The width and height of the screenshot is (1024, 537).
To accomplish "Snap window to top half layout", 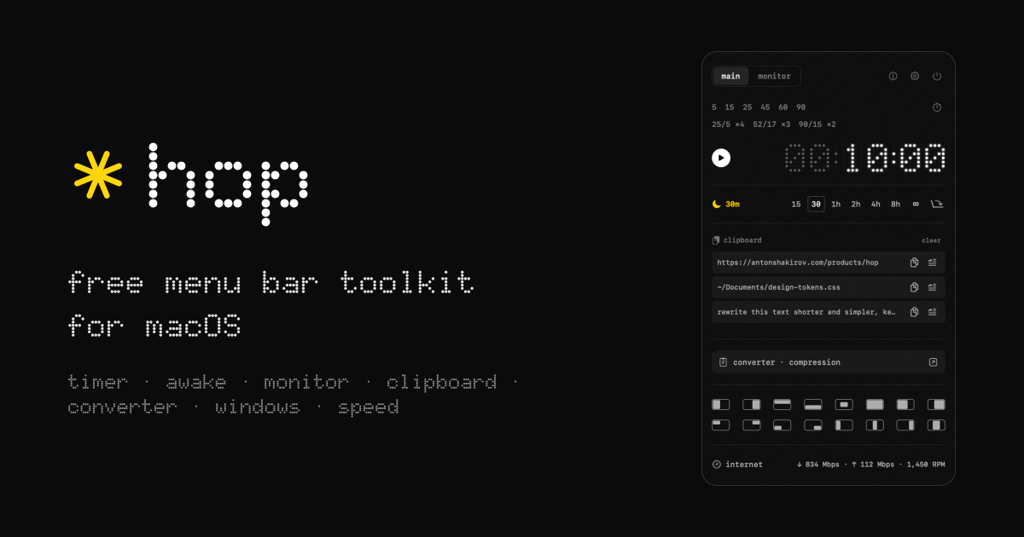I will point(783,404).
